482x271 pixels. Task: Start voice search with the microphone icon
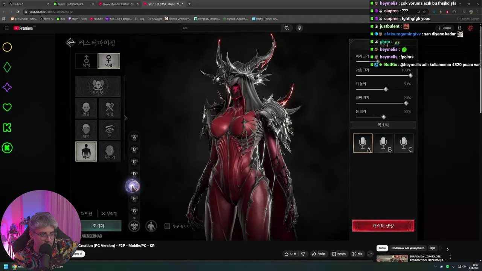pos(299,28)
